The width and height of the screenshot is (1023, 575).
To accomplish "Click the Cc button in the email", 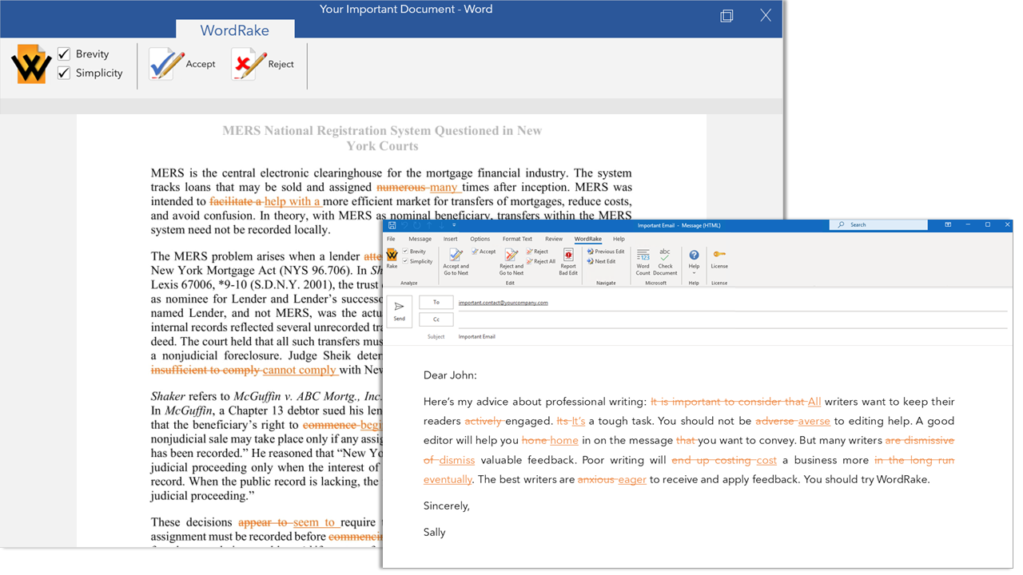I will click(x=436, y=319).
